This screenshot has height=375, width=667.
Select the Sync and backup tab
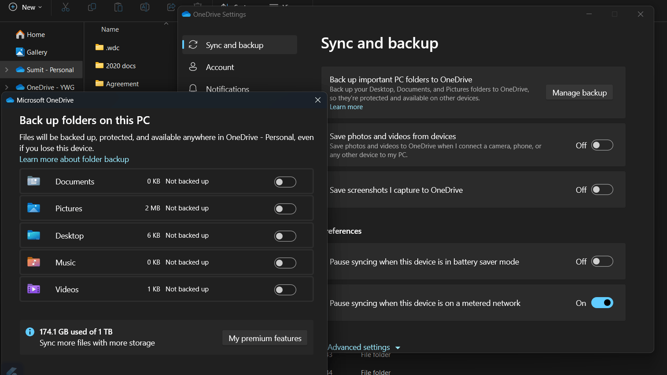point(234,45)
